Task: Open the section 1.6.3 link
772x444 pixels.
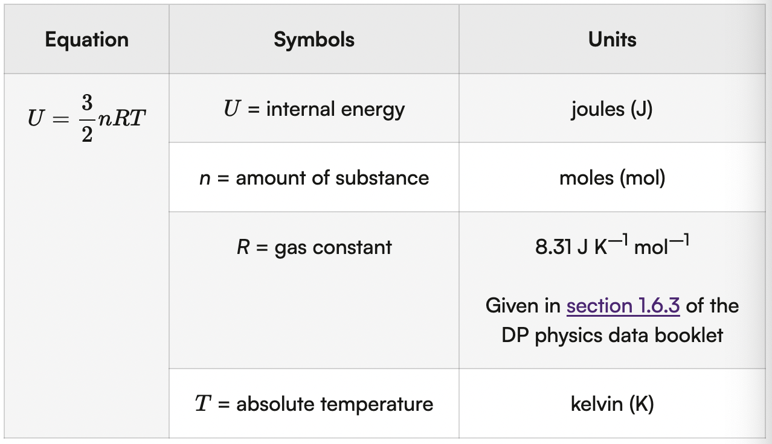Action: (x=623, y=306)
